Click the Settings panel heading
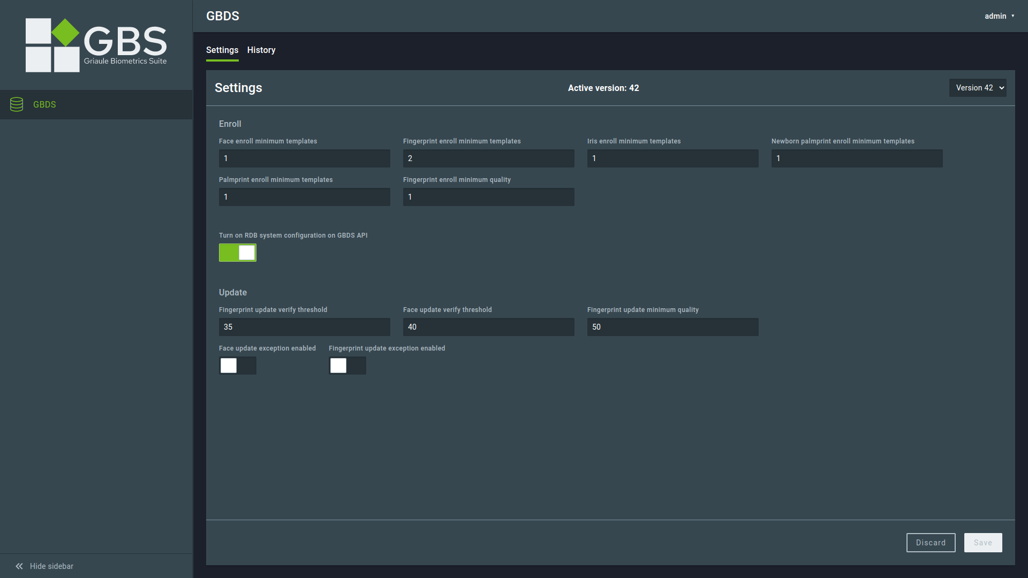This screenshot has width=1028, height=578. (x=238, y=88)
